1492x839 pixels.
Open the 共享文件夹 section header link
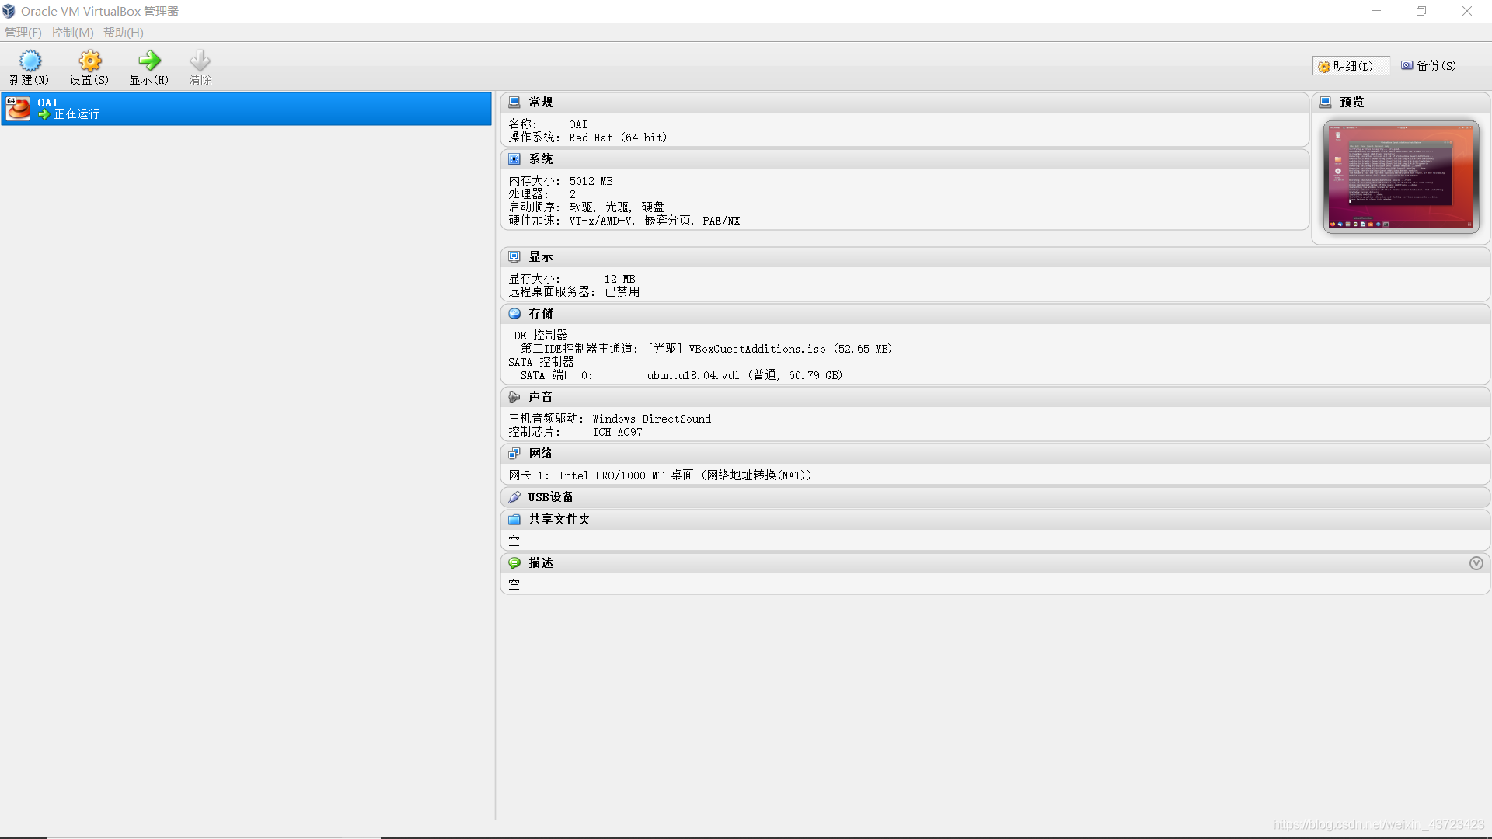click(559, 519)
